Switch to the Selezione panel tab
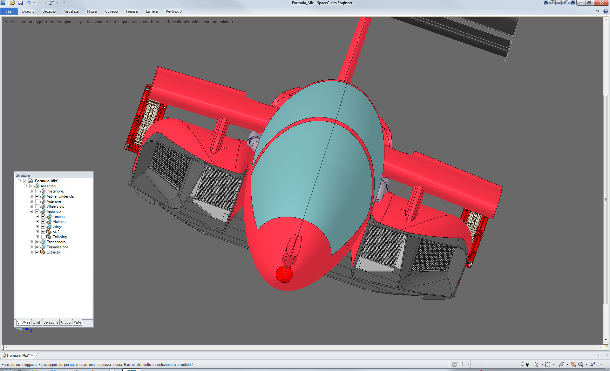This screenshot has width=610, height=371. (51, 322)
